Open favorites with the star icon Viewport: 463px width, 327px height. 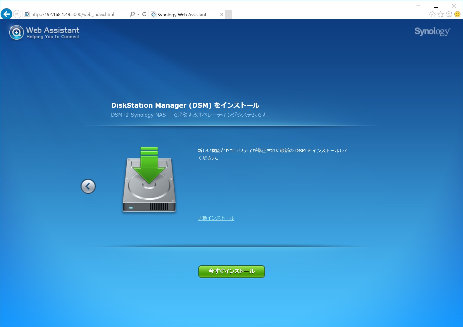pos(440,14)
